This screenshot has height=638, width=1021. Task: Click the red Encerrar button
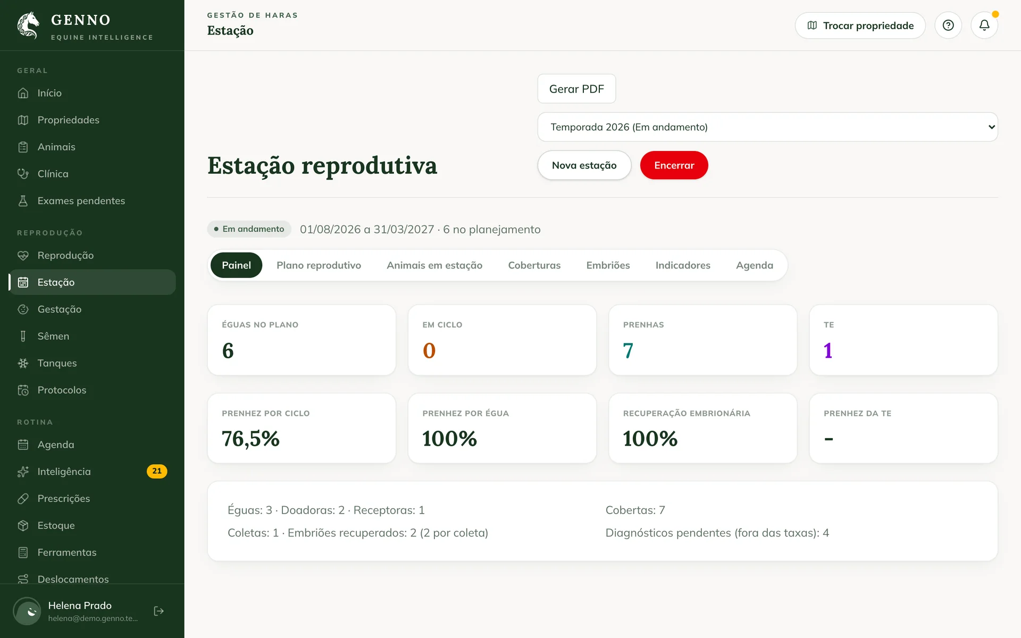(x=674, y=165)
